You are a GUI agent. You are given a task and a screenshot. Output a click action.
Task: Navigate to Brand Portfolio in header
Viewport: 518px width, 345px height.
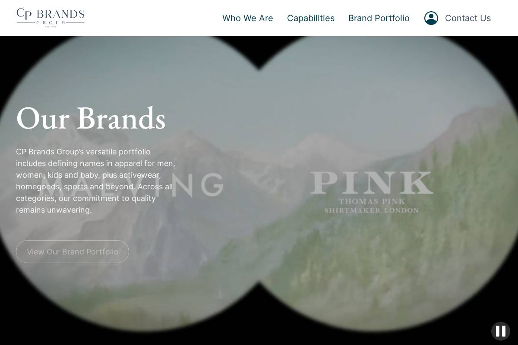pos(379,18)
